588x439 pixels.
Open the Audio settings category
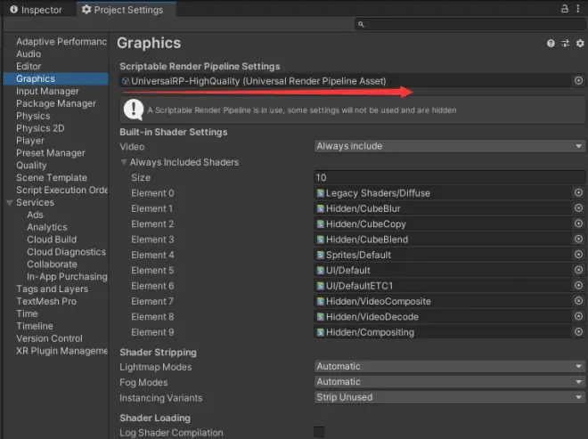[x=29, y=54]
